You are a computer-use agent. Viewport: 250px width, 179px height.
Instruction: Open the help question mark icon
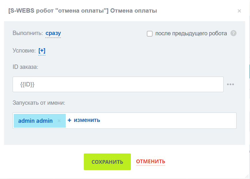[x=234, y=33]
